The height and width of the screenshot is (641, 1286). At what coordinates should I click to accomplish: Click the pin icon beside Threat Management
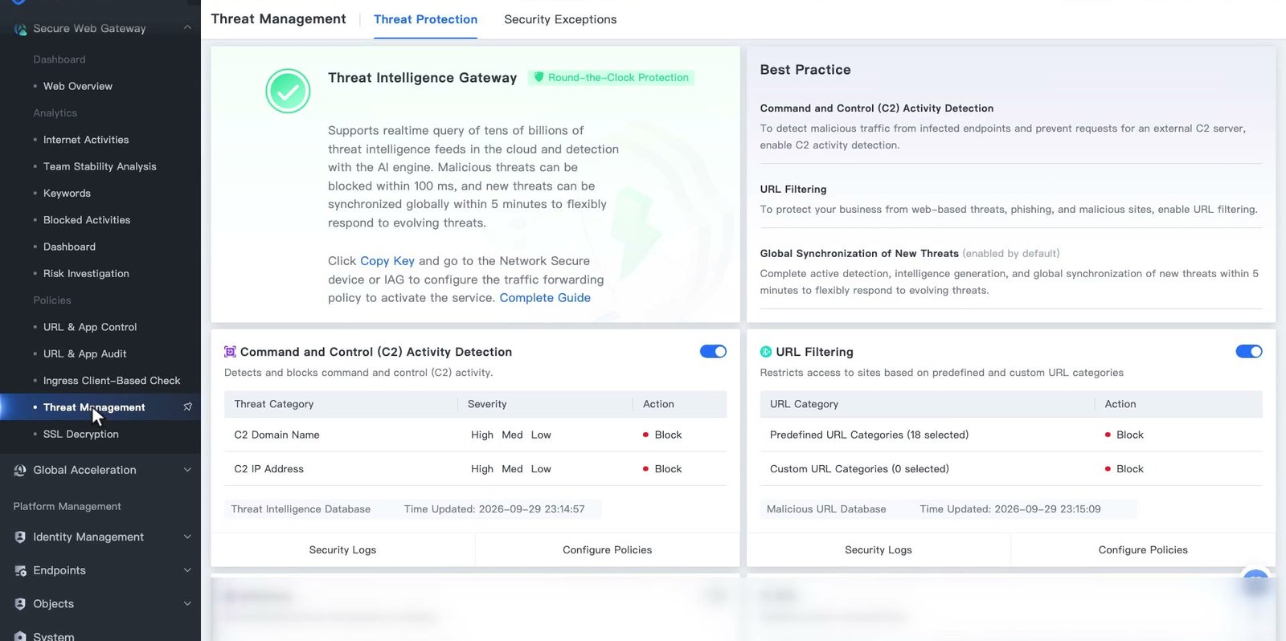coord(187,407)
